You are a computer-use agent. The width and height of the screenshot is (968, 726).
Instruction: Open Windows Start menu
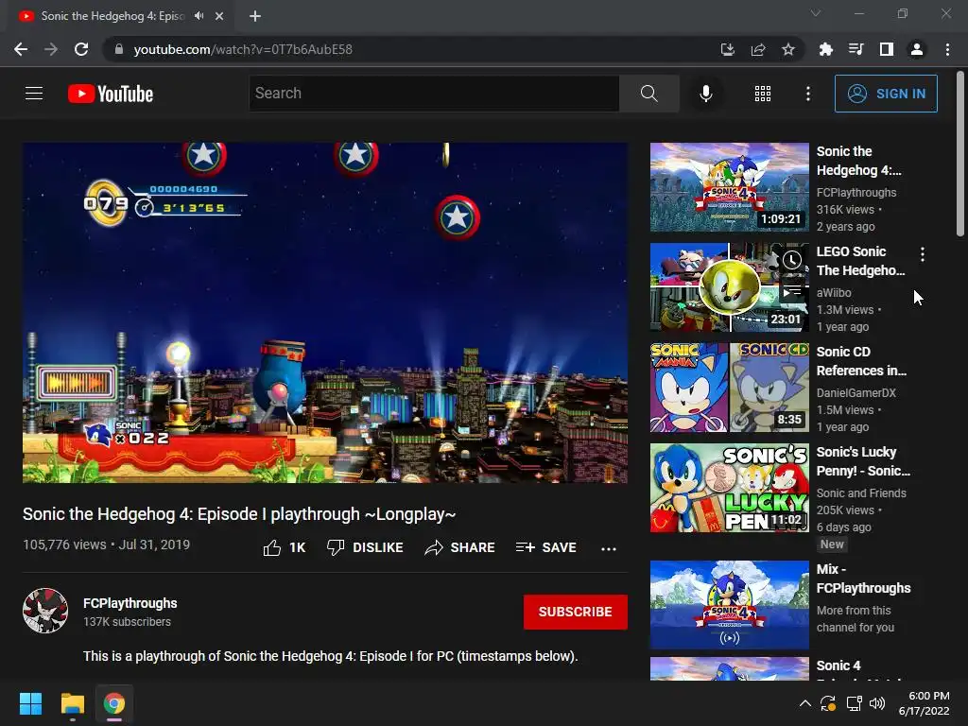coord(30,703)
